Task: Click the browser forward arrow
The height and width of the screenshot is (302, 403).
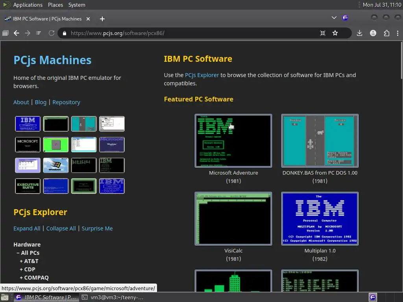Action: click(28, 33)
